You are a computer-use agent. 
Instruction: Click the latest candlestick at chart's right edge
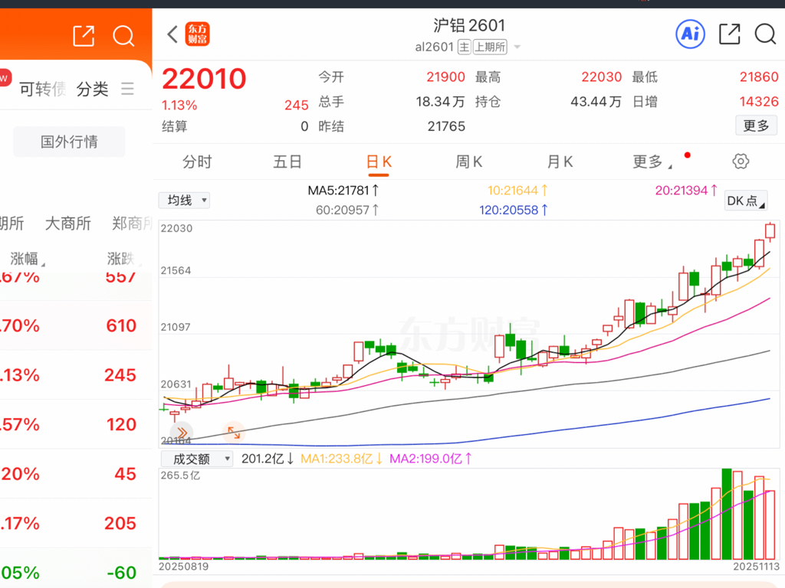(770, 232)
